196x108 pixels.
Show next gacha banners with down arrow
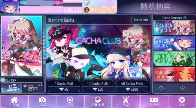click(x=182, y=88)
